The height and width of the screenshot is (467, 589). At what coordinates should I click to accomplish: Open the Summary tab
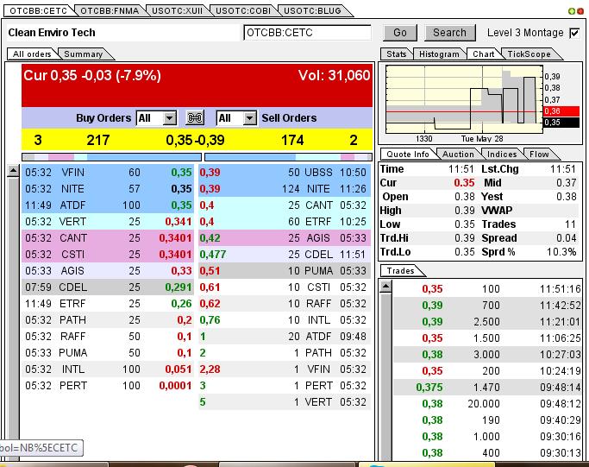click(84, 54)
